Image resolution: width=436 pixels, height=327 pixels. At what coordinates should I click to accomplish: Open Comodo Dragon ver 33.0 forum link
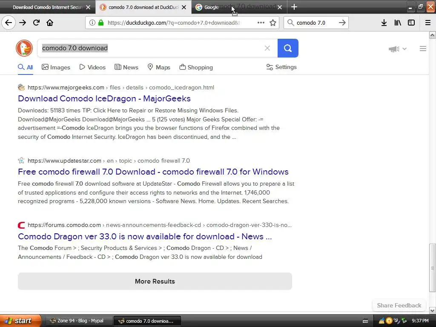[145, 236]
